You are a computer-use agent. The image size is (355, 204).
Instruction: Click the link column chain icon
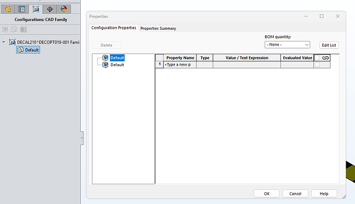pos(325,58)
